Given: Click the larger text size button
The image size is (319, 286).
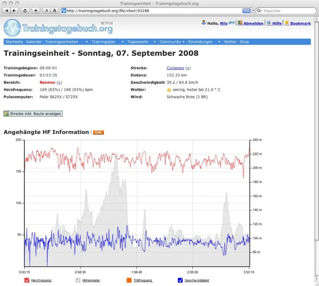Looking at the screenshot, I should pos(55,10).
